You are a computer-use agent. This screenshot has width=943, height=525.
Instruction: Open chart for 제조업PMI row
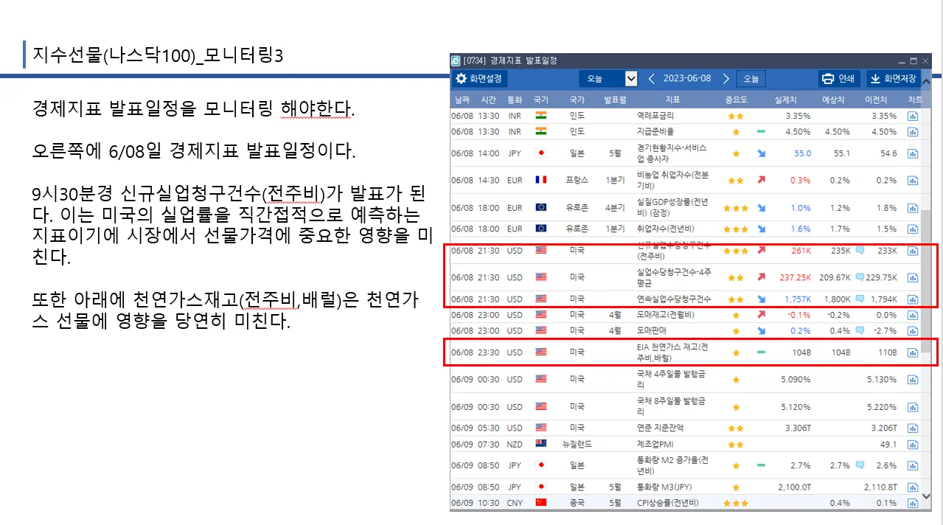tap(912, 445)
